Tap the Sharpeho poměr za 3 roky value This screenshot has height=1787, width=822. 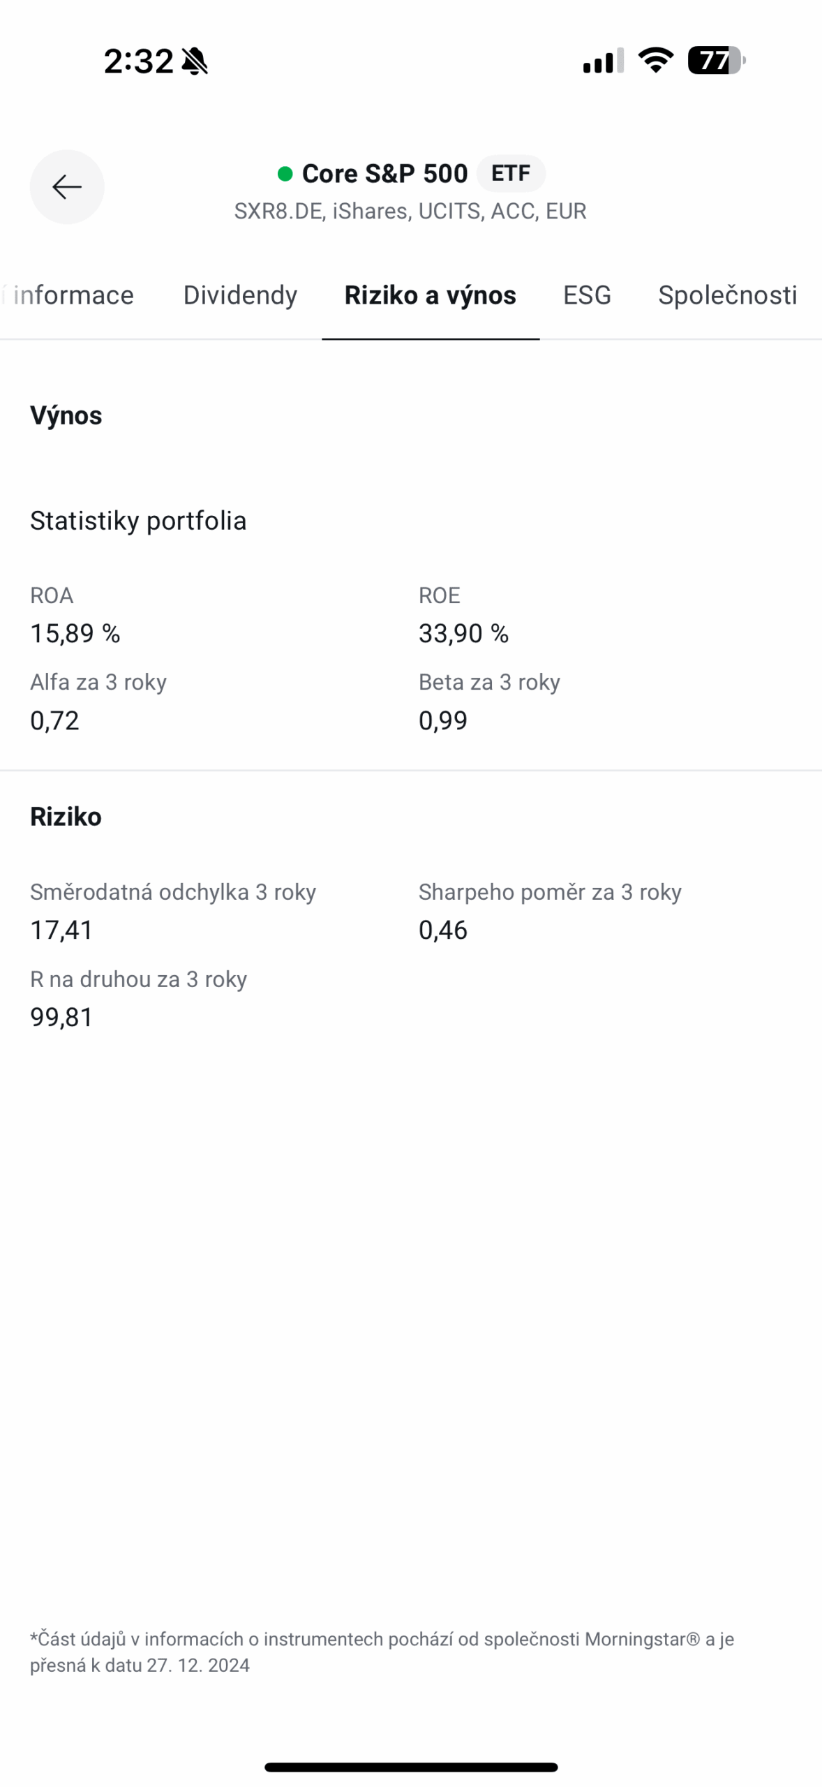coord(443,930)
